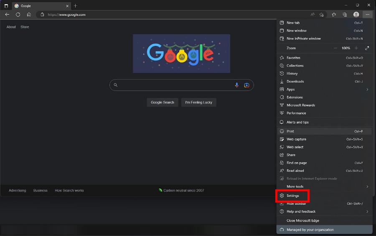Open the About link

coord(11,27)
